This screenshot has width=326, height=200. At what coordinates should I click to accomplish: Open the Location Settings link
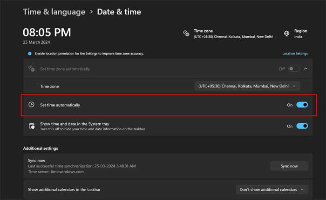point(295,53)
